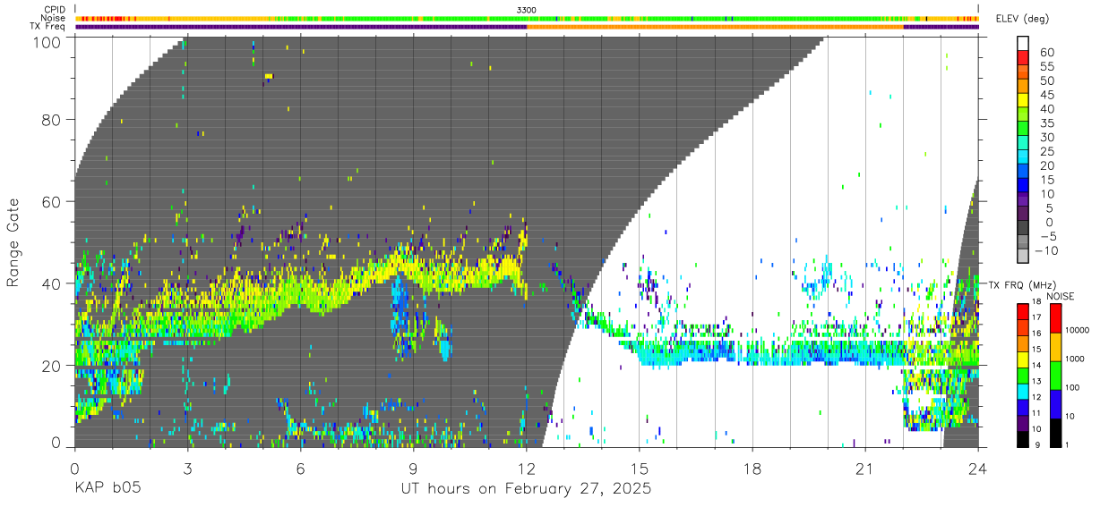Click the 100 tick on Range Gate axis

47,42
